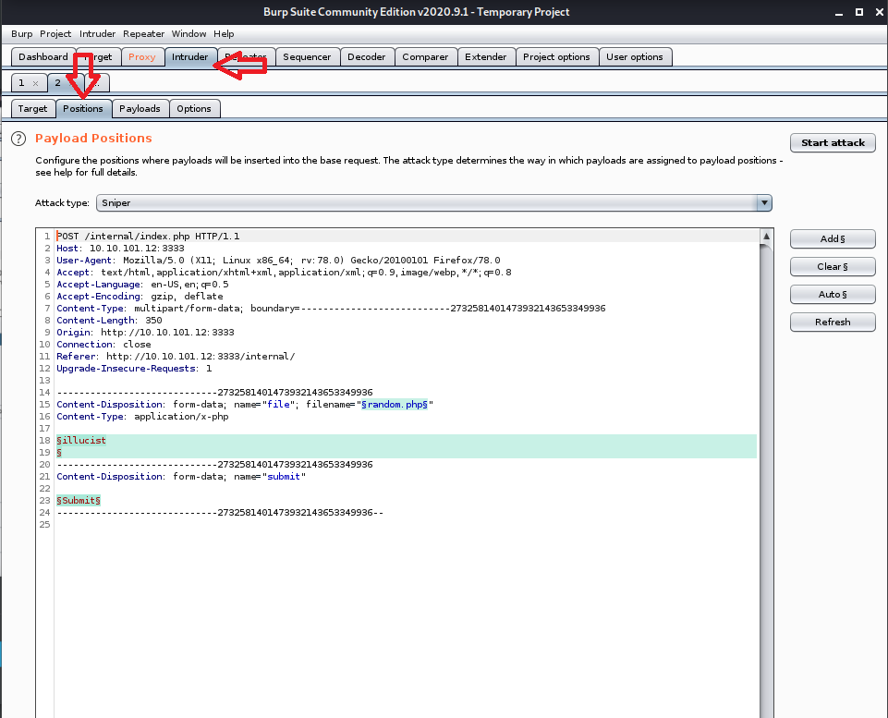
Task: Open the Help menu
Action: [x=224, y=34]
